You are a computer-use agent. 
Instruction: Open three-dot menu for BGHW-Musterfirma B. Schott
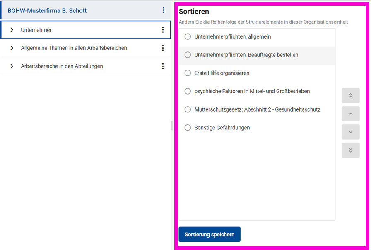[164, 10]
